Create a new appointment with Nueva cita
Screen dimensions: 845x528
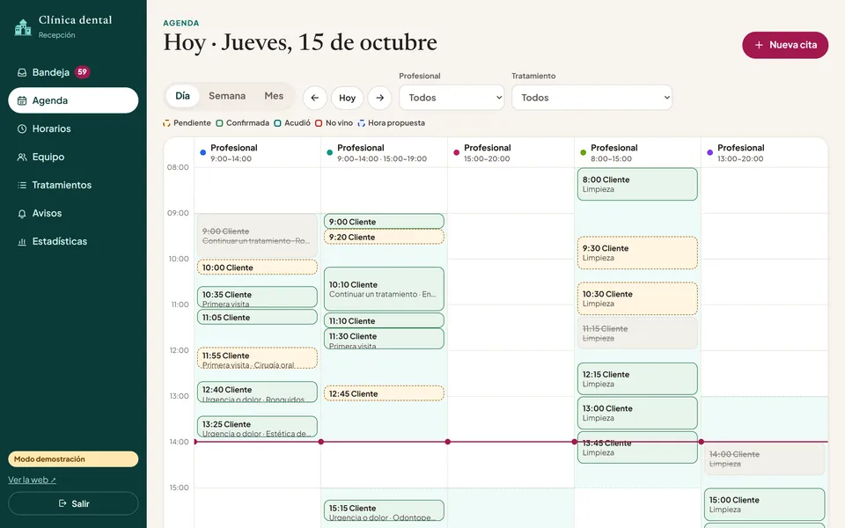coord(785,45)
